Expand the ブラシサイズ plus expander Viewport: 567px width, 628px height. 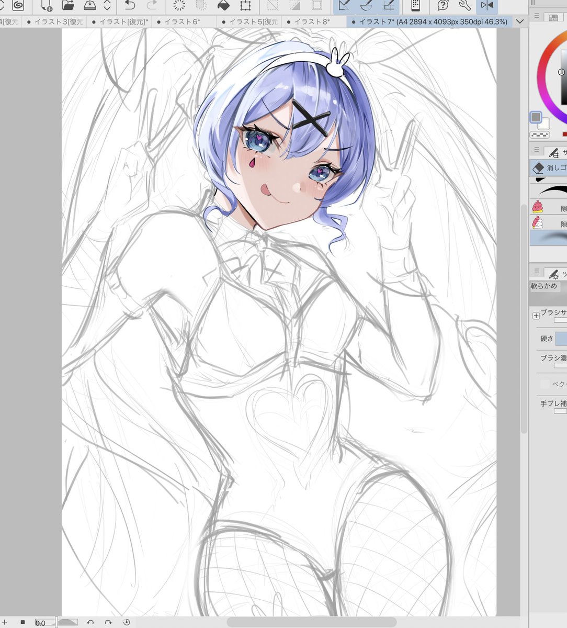pyautogui.click(x=536, y=316)
